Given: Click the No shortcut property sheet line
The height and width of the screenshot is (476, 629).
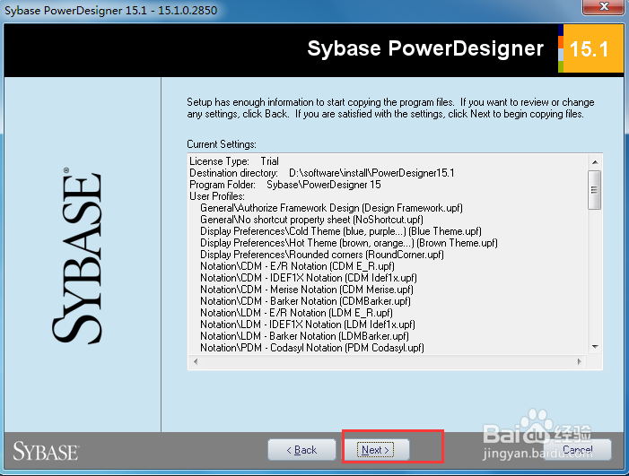Looking at the screenshot, I should pos(311,219).
